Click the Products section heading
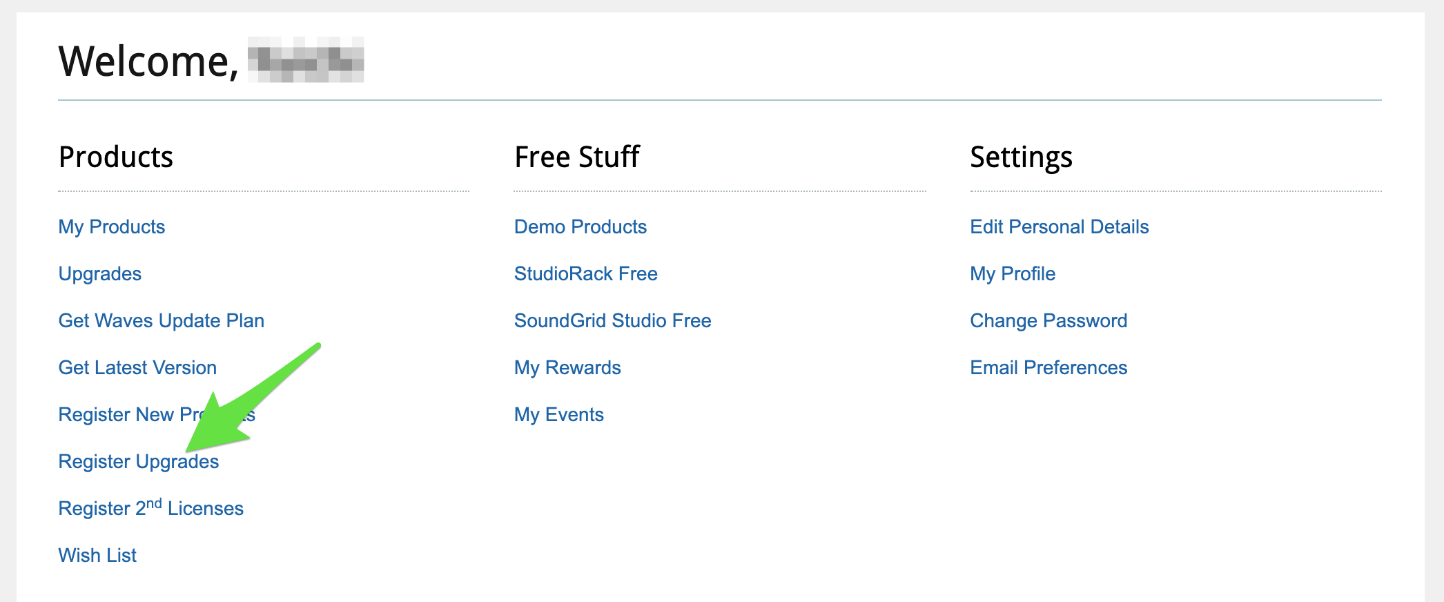 [x=116, y=157]
